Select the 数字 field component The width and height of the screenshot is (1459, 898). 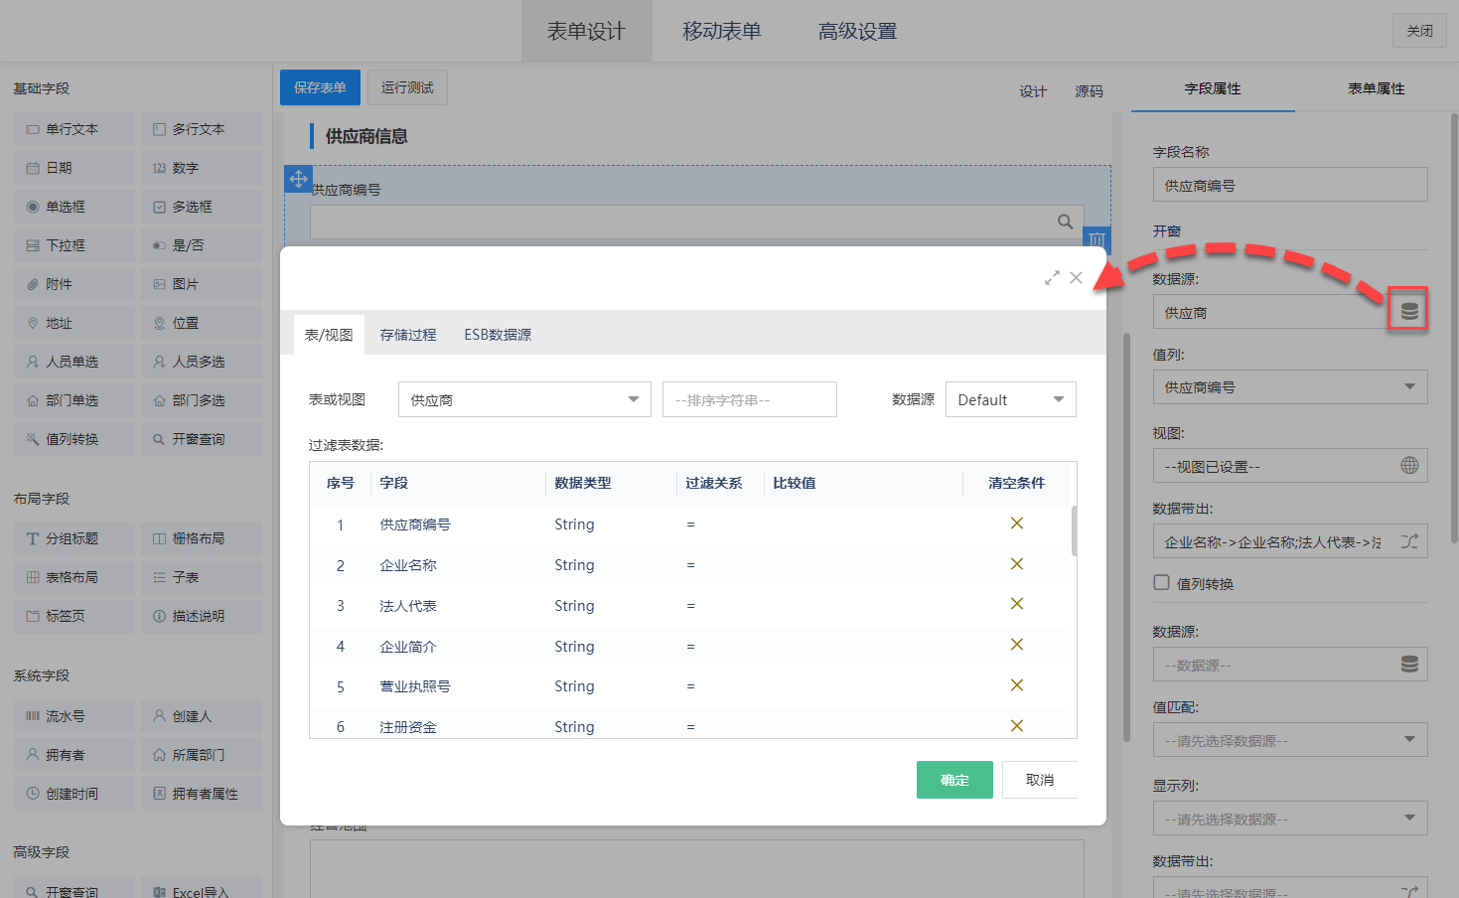click(x=202, y=168)
